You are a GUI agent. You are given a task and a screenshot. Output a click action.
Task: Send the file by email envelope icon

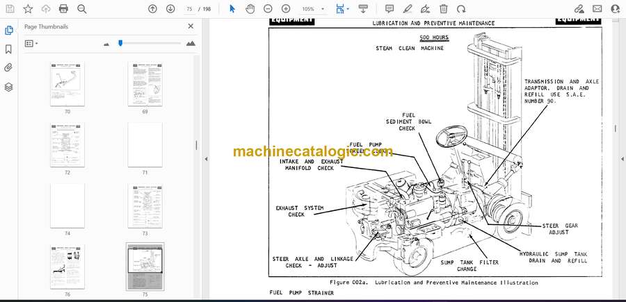(597, 9)
